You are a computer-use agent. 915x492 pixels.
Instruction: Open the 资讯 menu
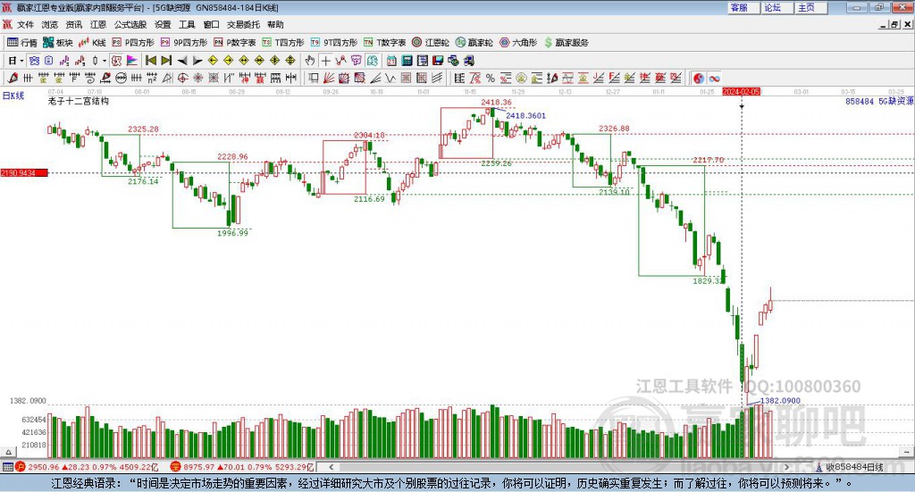tap(73, 24)
